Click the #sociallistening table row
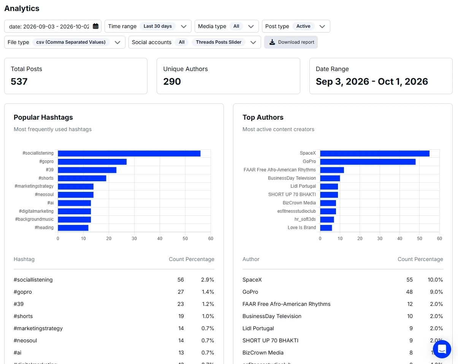Viewport: 458px width, 364px height. click(114, 280)
